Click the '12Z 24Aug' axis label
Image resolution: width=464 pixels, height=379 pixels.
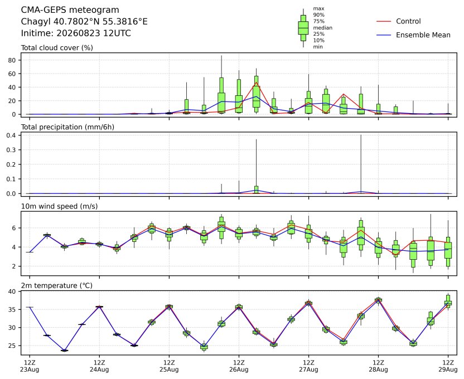[99, 366]
